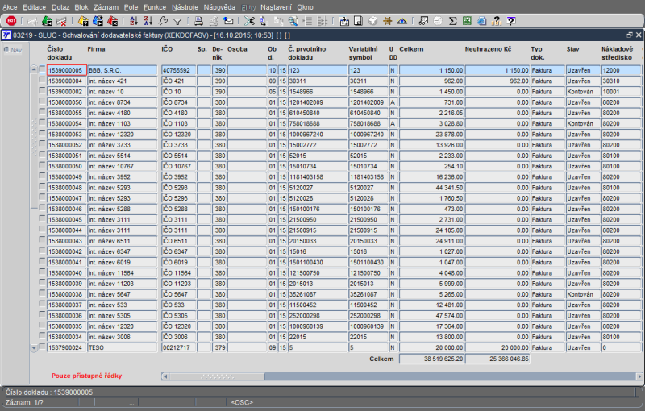Click the Celkem total field 38 519 625.20

click(431, 359)
